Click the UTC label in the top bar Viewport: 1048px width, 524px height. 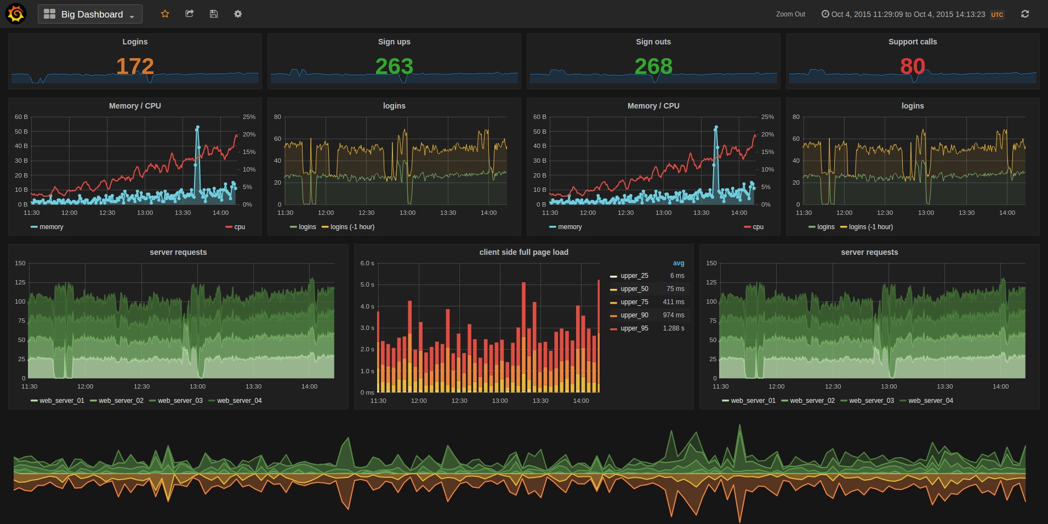pyautogui.click(x=996, y=15)
